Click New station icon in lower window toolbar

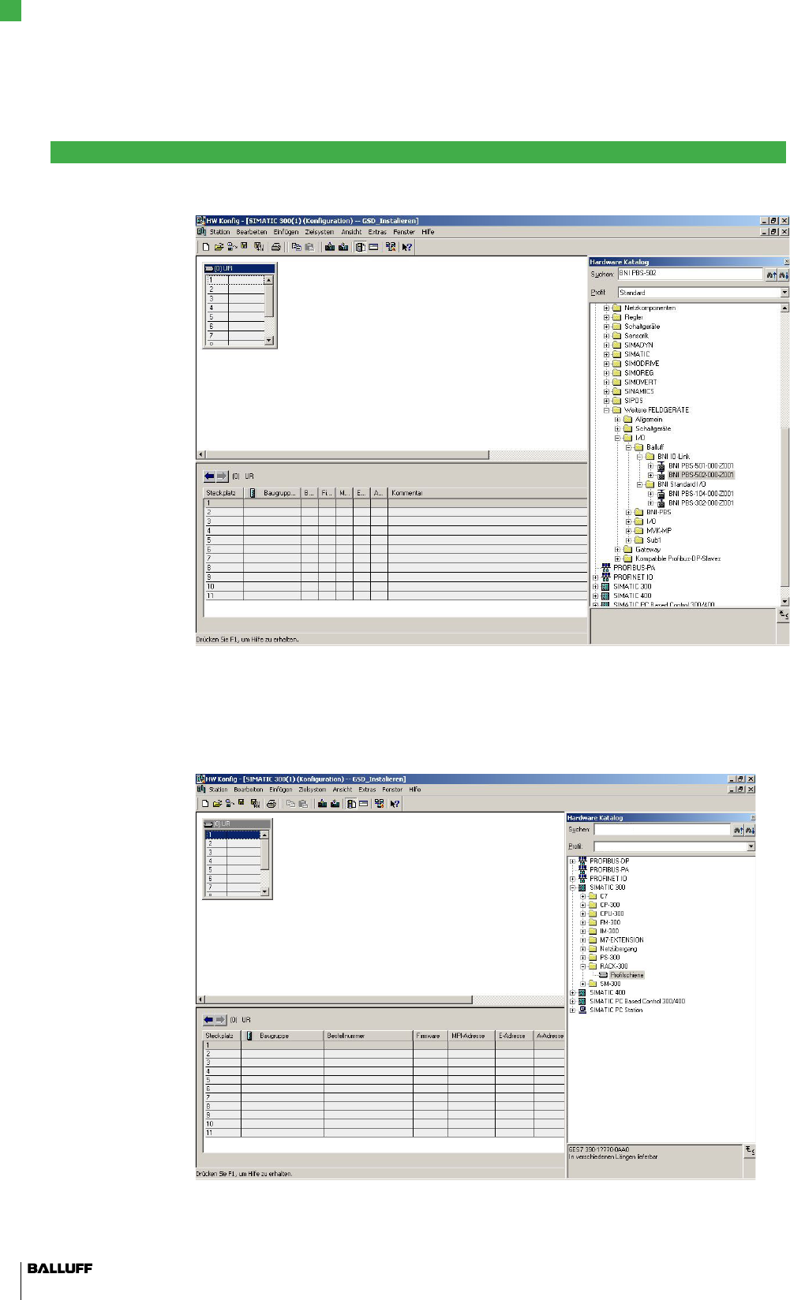(x=205, y=804)
